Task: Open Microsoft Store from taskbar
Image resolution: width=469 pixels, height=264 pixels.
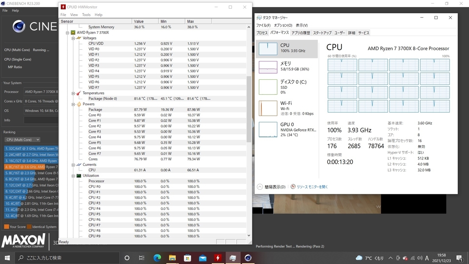Action: (188, 258)
